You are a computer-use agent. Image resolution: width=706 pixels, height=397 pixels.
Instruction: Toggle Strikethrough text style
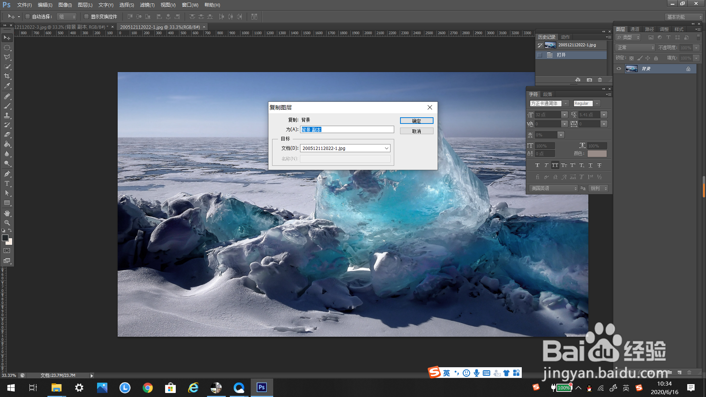coord(599,165)
